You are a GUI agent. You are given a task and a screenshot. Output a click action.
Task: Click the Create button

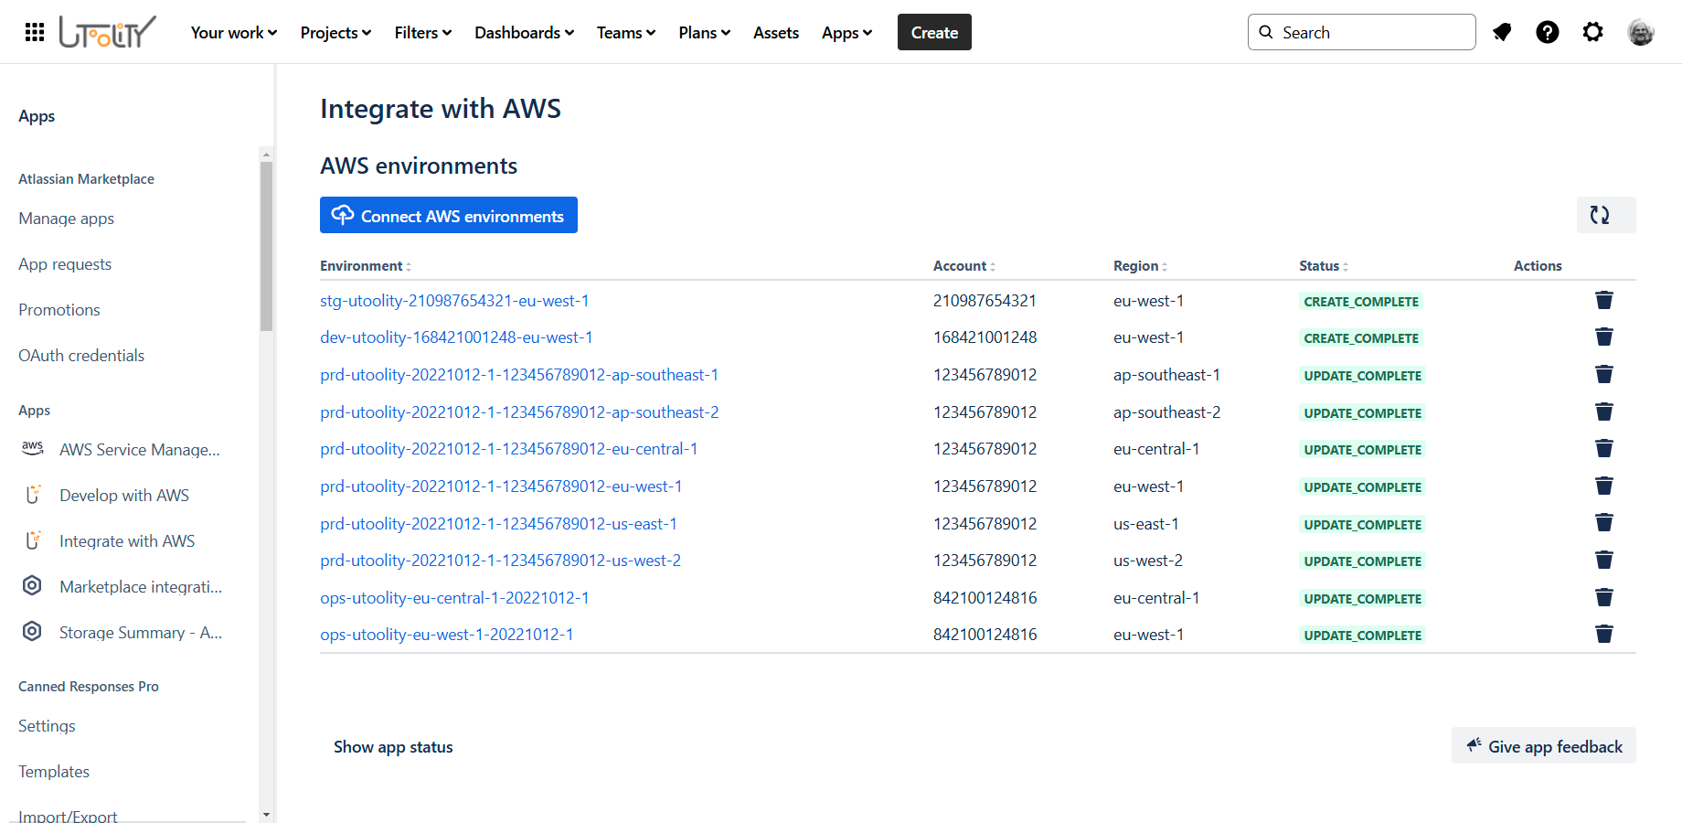(x=934, y=32)
